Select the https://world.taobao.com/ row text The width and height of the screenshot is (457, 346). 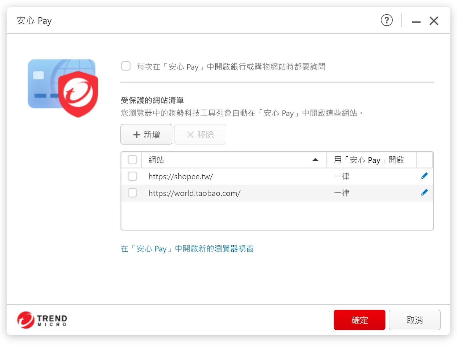click(194, 193)
